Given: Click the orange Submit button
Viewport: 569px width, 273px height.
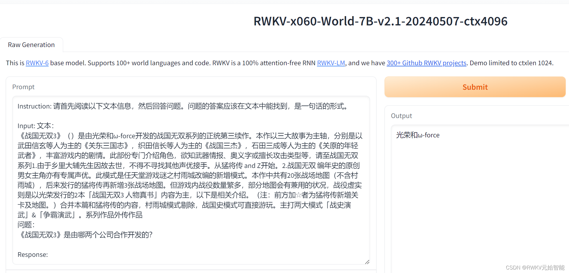Looking at the screenshot, I should tap(475, 87).
